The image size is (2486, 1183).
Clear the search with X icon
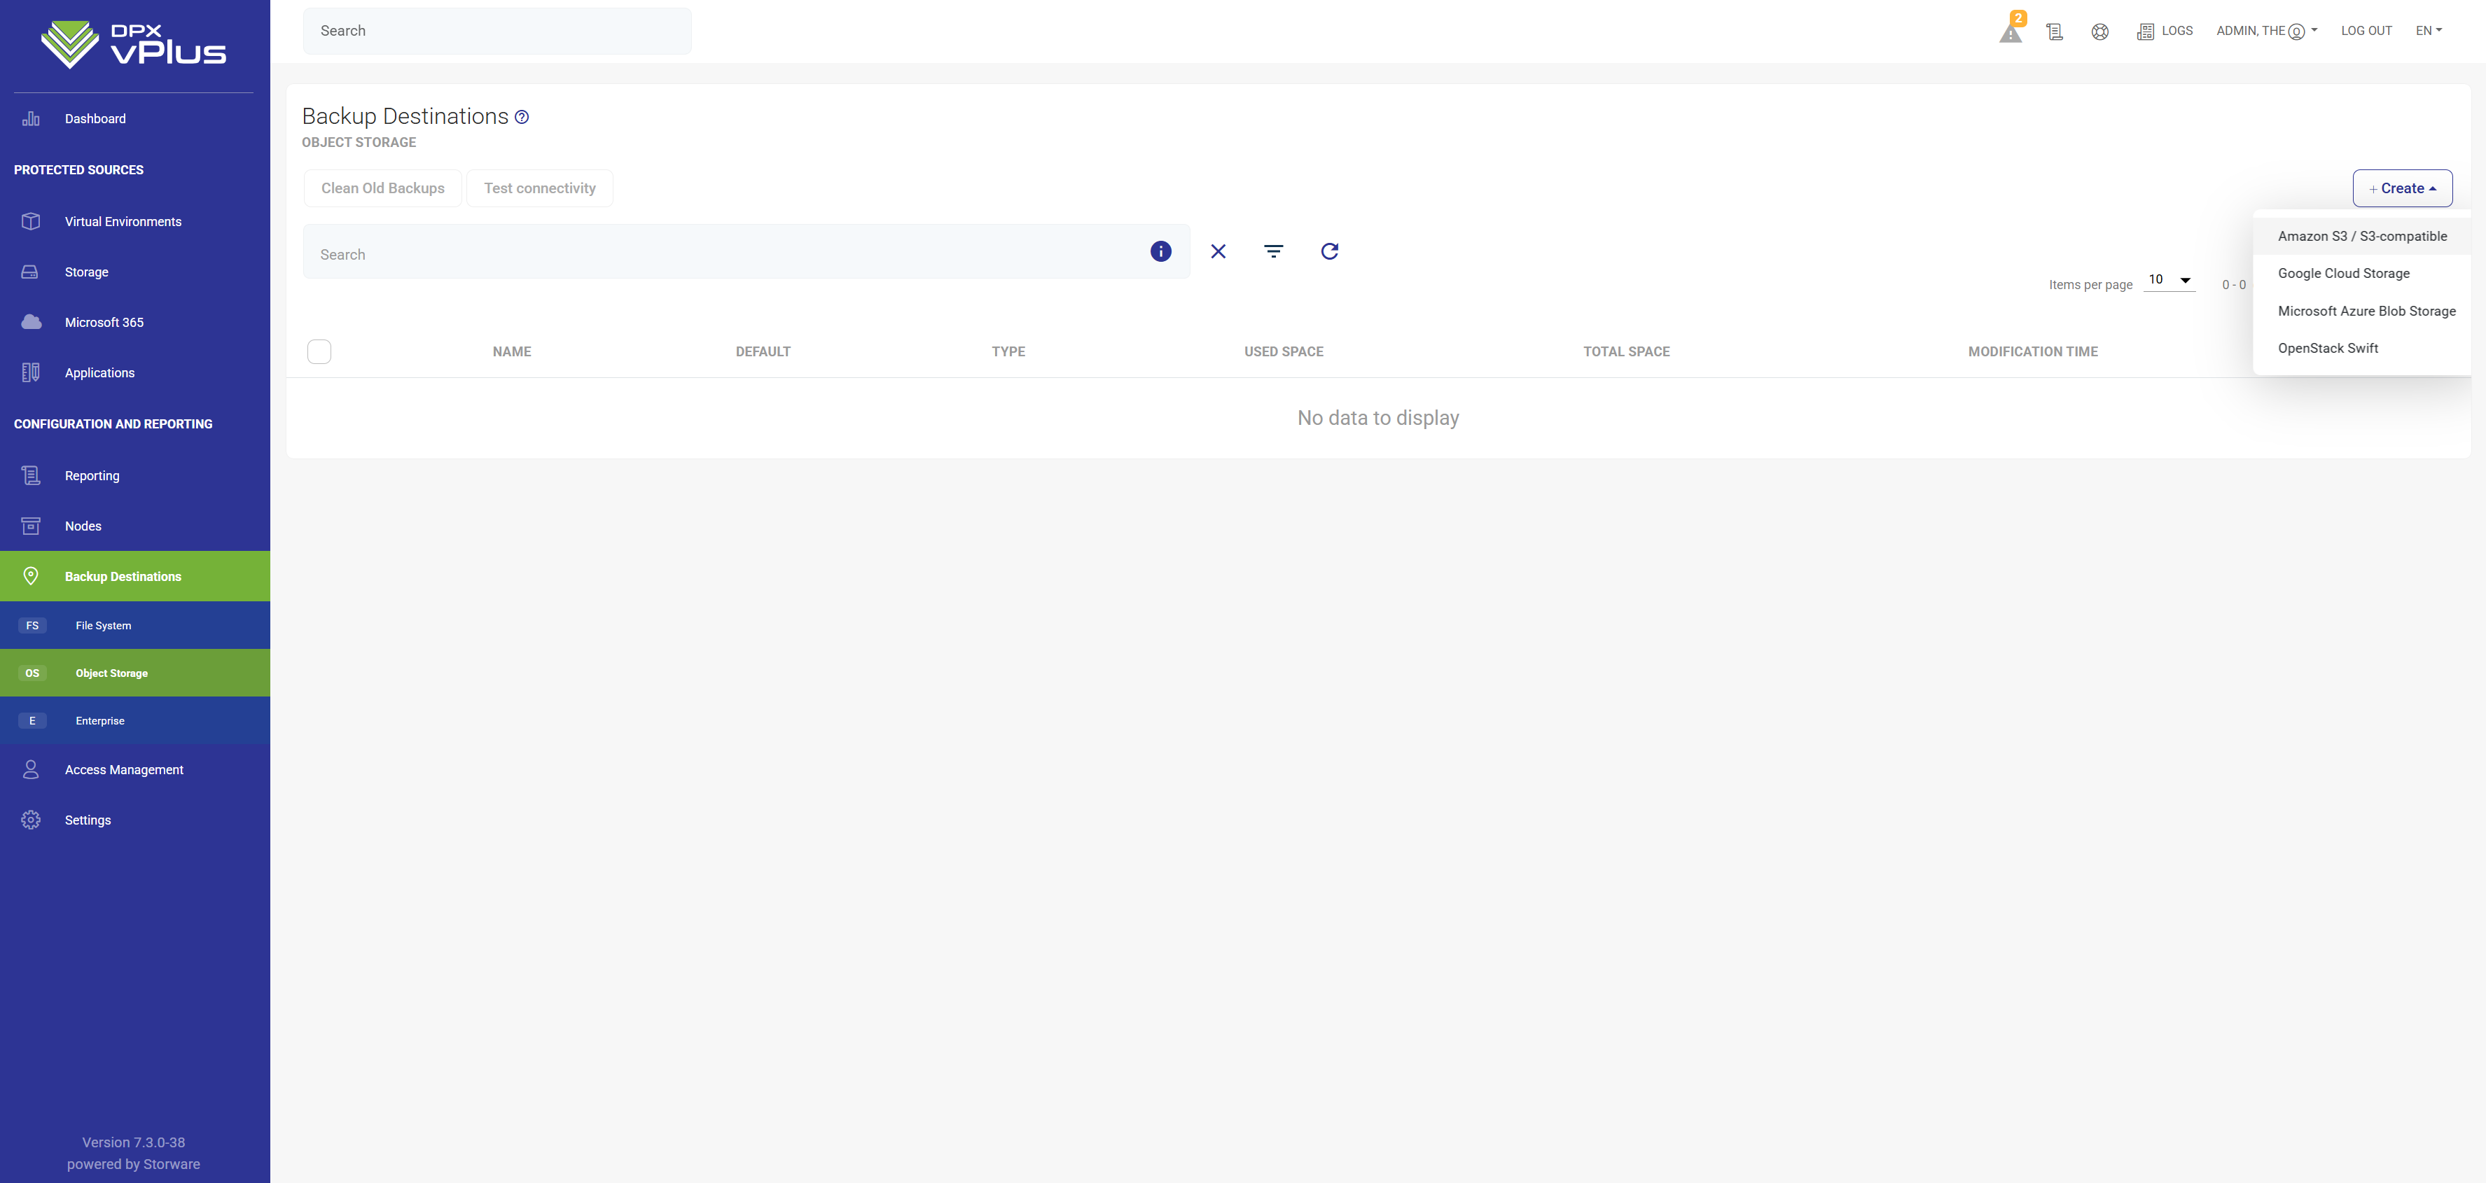pyautogui.click(x=1218, y=252)
